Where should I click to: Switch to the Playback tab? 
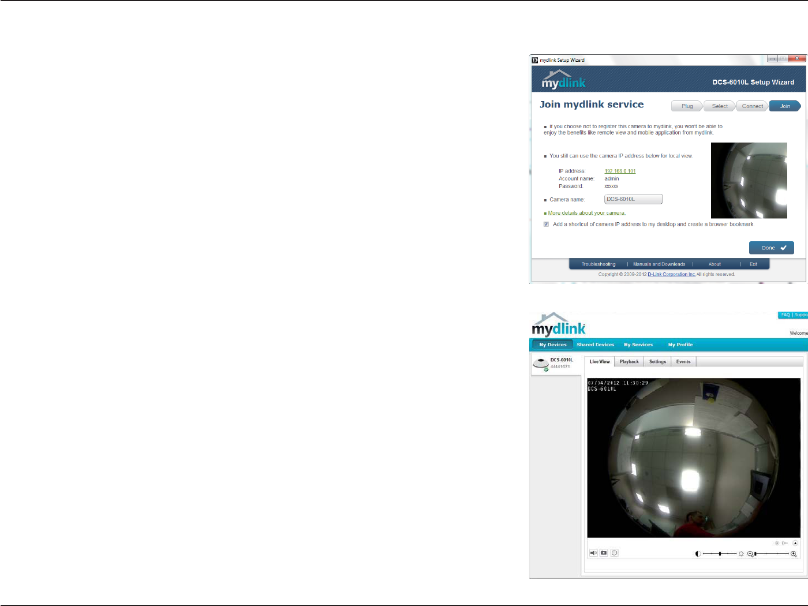point(629,362)
